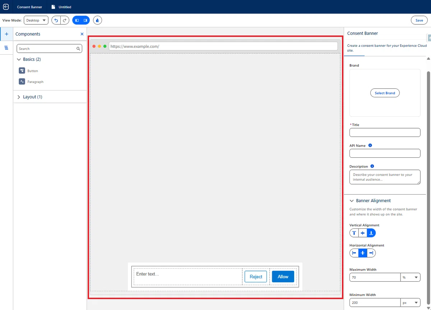The width and height of the screenshot is (431, 310).
Task: Click the partially hidden side tab icon at right edge
Action: [429, 38]
